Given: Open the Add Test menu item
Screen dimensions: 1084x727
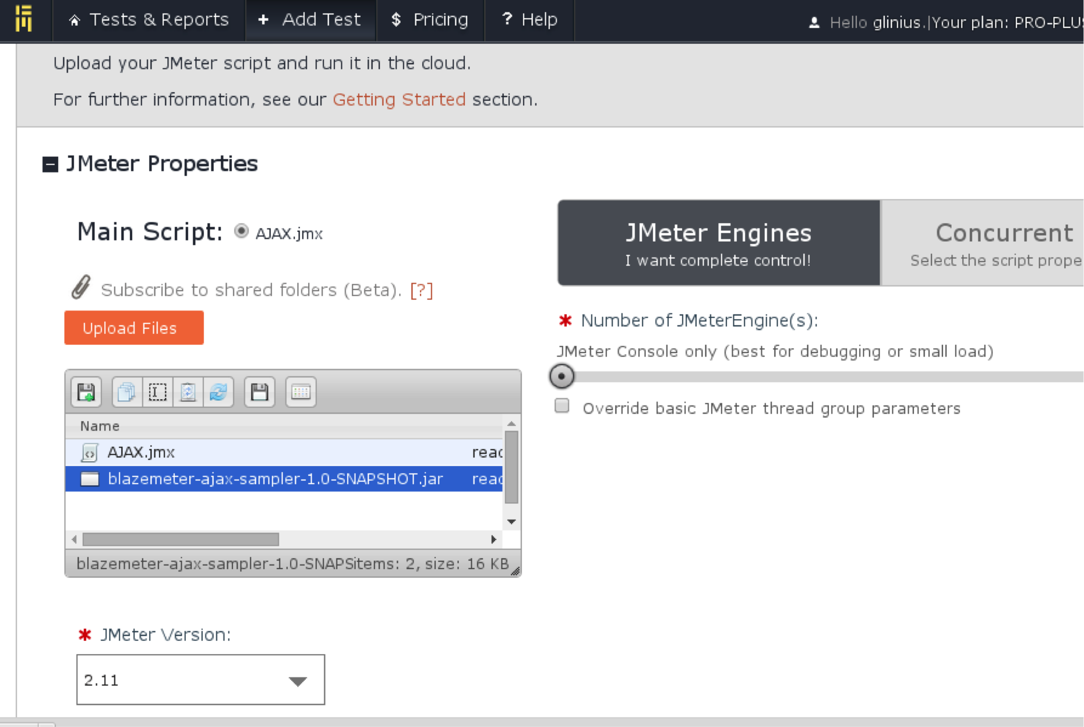Looking at the screenshot, I should click(310, 20).
